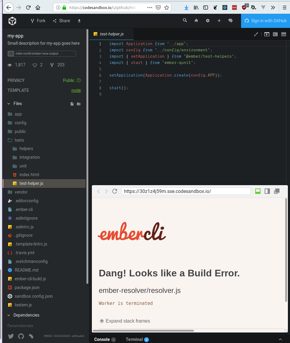Toggle the browser preview pane icon
290x343 pixels.
tap(267, 34)
